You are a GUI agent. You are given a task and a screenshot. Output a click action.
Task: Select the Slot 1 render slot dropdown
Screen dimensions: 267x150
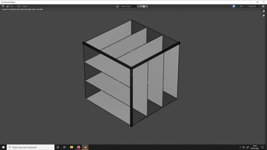point(243,6)
